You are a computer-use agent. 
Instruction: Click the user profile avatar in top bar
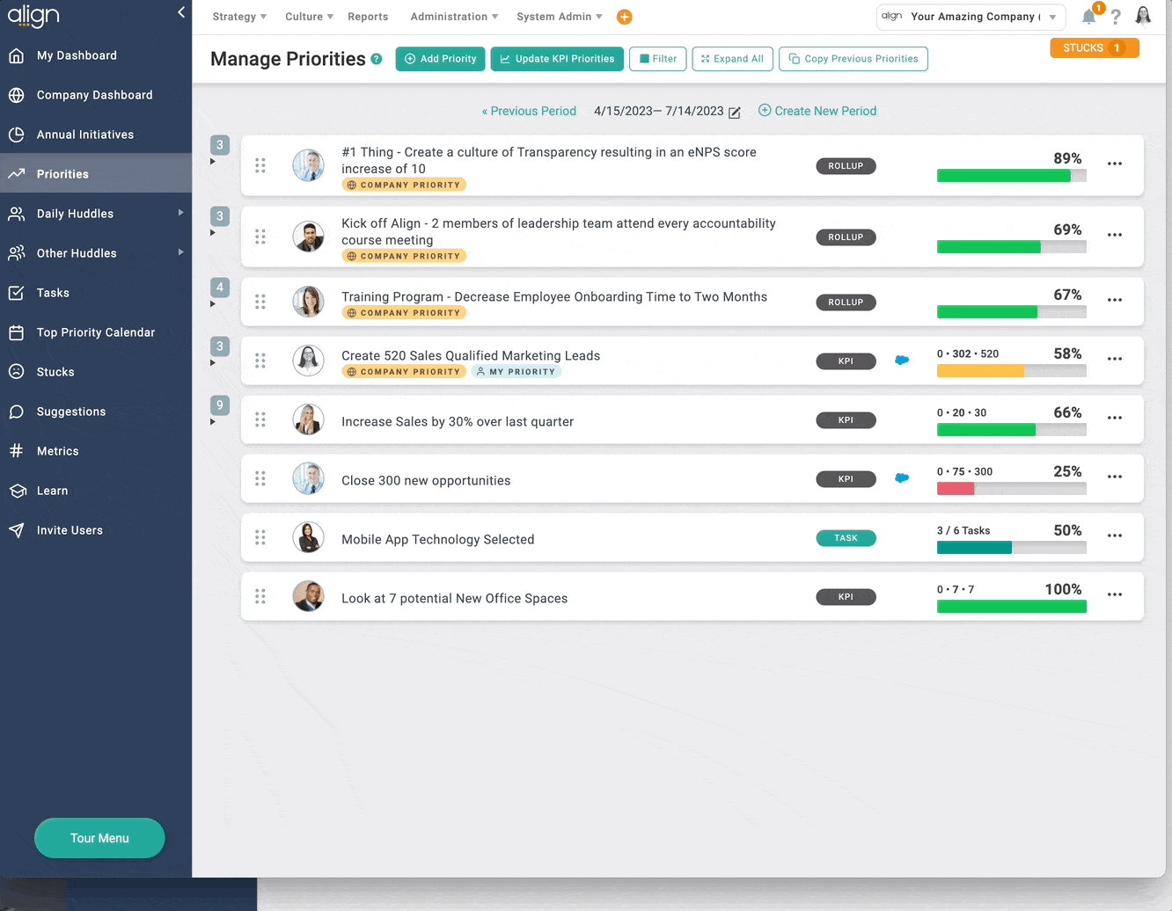point(1143,16)
